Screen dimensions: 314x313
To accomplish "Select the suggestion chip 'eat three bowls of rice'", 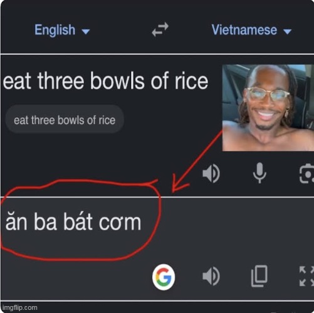I will click(x=65, y=120).
